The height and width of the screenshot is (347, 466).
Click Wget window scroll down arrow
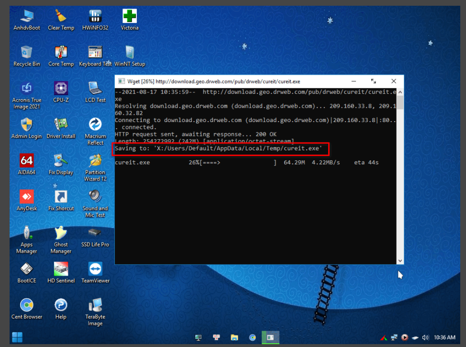pyautogui.click(x=400, y=260)
